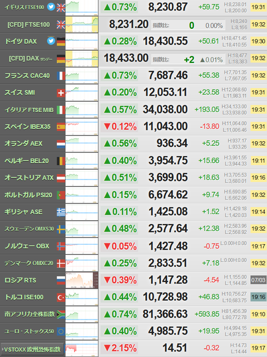Click the Swiss flag icon for SMI
Image resolution: width=267 pixels, height=357 pixels.
pos(61,93)
